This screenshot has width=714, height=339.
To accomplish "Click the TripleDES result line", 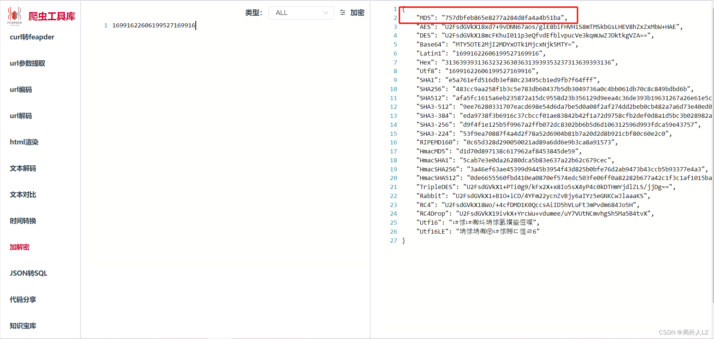I will (x=546, y=187).
